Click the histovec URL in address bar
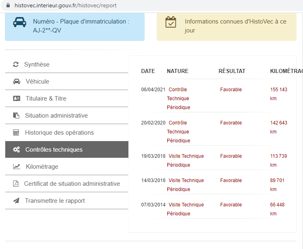This screenshot has height=249, width=303. click(66, 5)
